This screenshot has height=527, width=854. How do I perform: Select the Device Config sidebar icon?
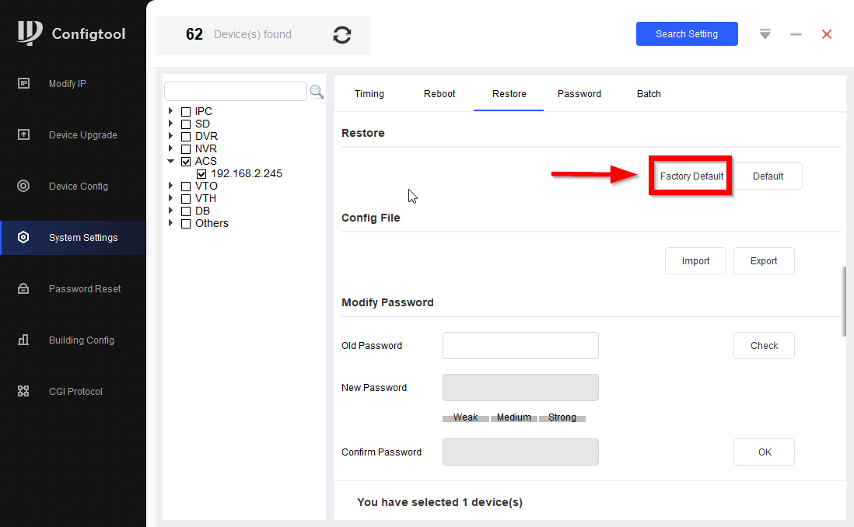coord(23,187)
